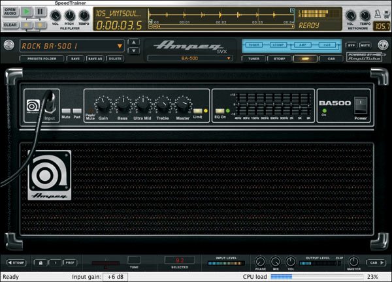Set loop end marker B button

(x=40, y=25)
